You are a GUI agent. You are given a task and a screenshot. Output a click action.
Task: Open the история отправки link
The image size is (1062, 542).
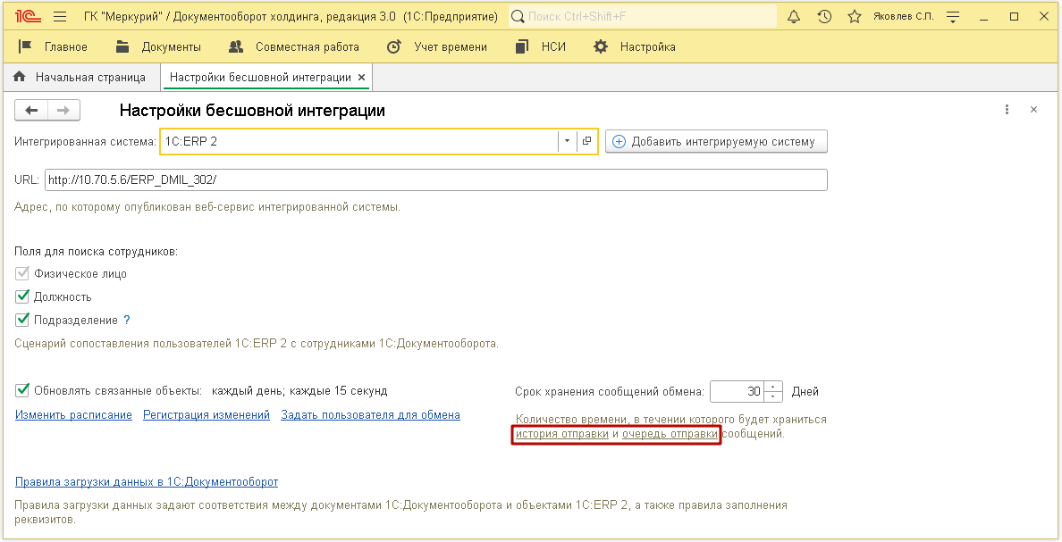(x=561, y=434)
